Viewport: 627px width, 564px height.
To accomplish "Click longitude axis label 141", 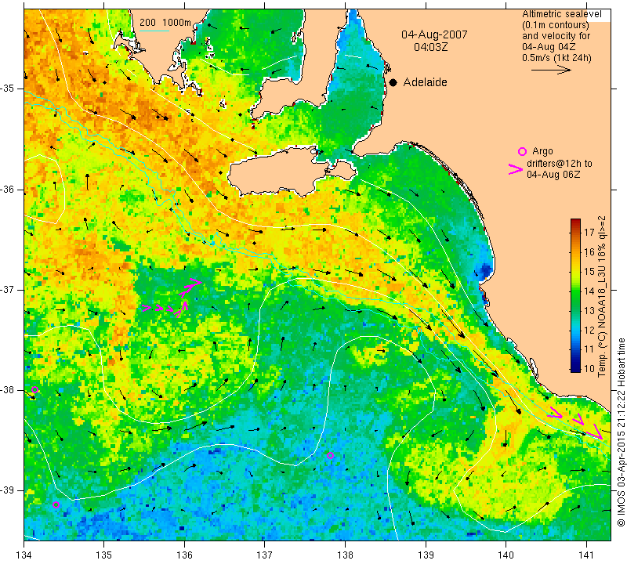I will tap(586, 555).
